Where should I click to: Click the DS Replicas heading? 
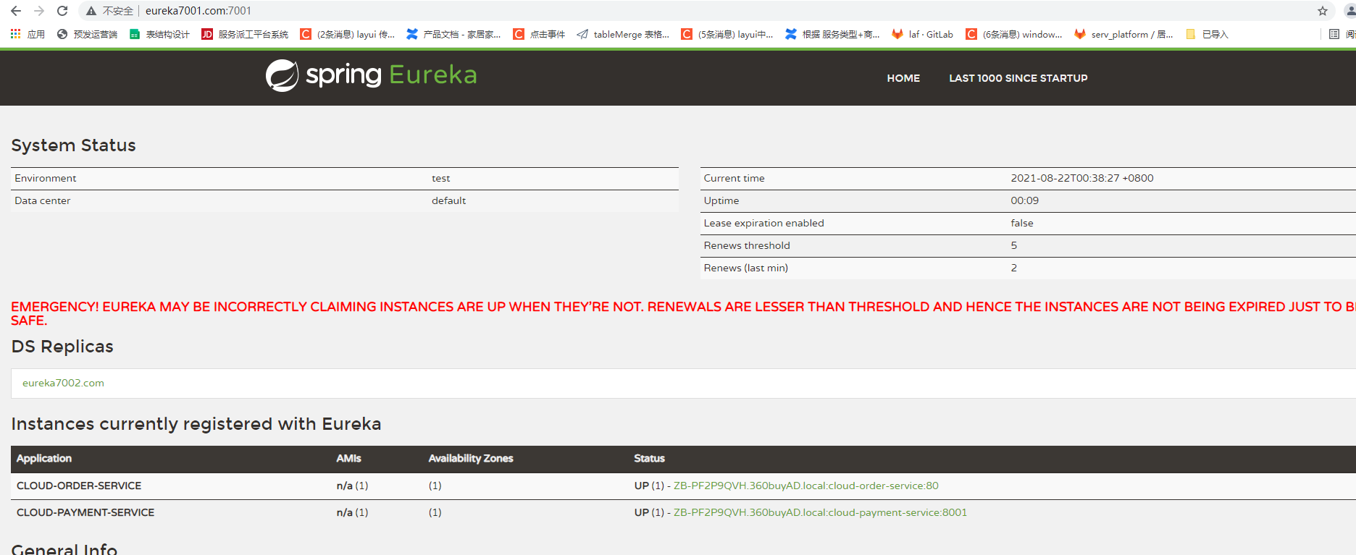pyautogui.click(x=62, y=347)
